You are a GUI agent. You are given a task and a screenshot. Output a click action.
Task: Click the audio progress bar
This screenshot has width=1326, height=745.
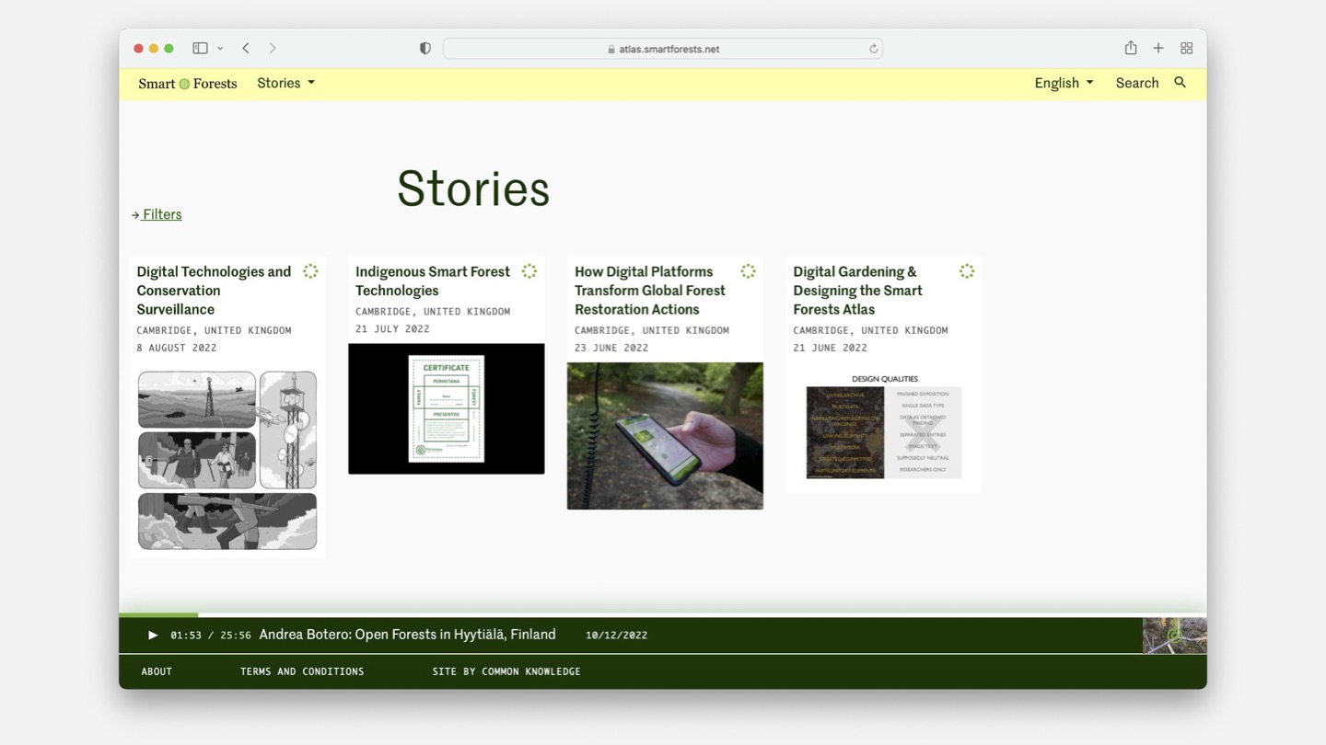pyautogui.click(x=663, y=614)
